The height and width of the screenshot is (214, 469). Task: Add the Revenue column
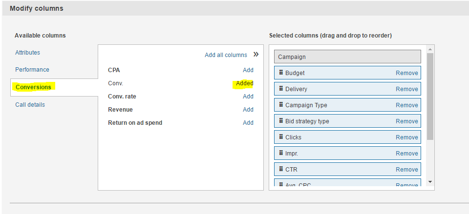248,110
